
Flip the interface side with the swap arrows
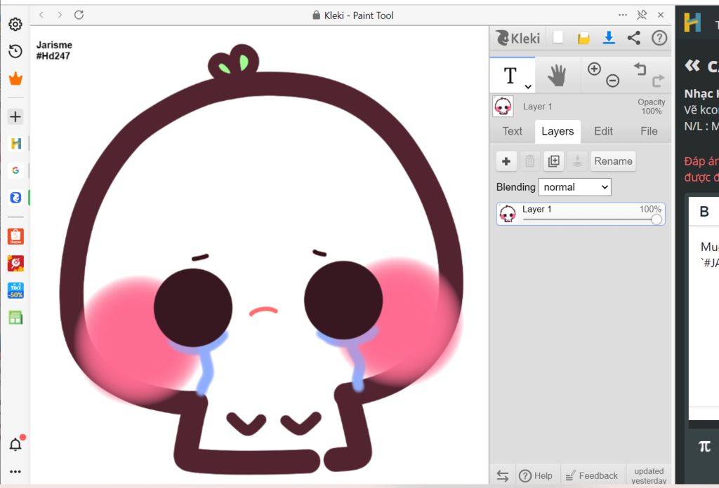click(503, 476)
